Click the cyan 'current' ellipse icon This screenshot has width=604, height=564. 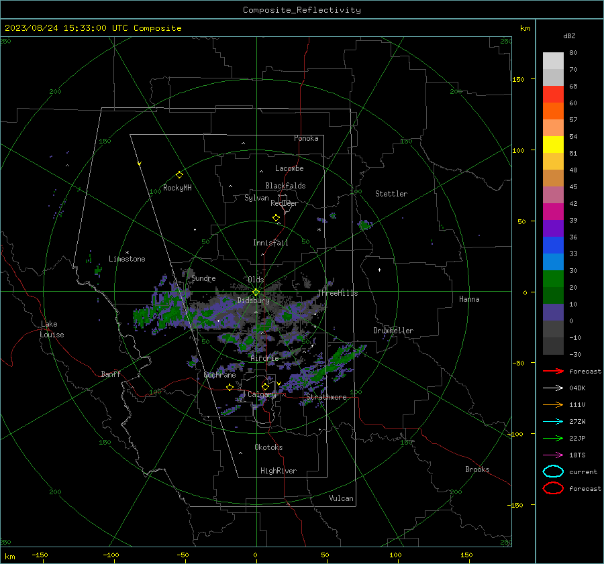point(553,471)
